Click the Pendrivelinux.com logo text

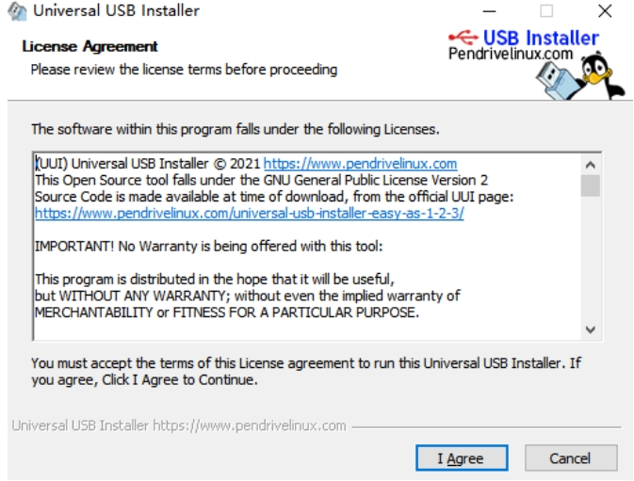click(511, 54)
